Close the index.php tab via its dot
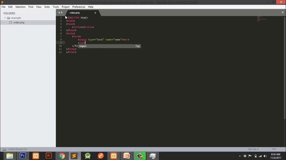 coord(95,13)
